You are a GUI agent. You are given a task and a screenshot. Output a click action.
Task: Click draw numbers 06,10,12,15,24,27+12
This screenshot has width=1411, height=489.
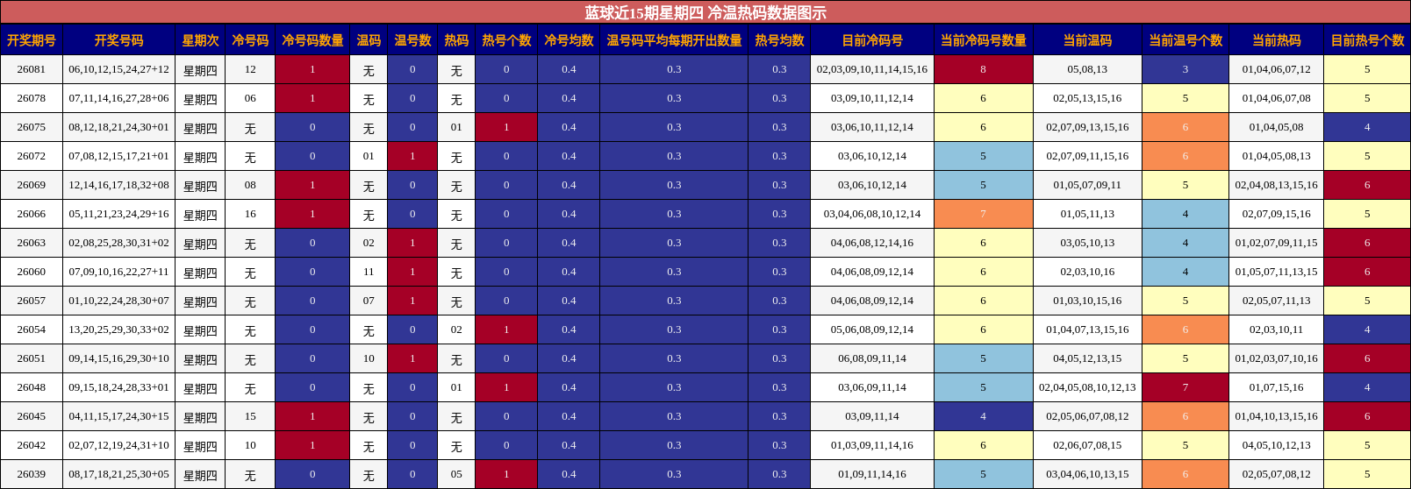pyautogui.click(x=118, y=69)
